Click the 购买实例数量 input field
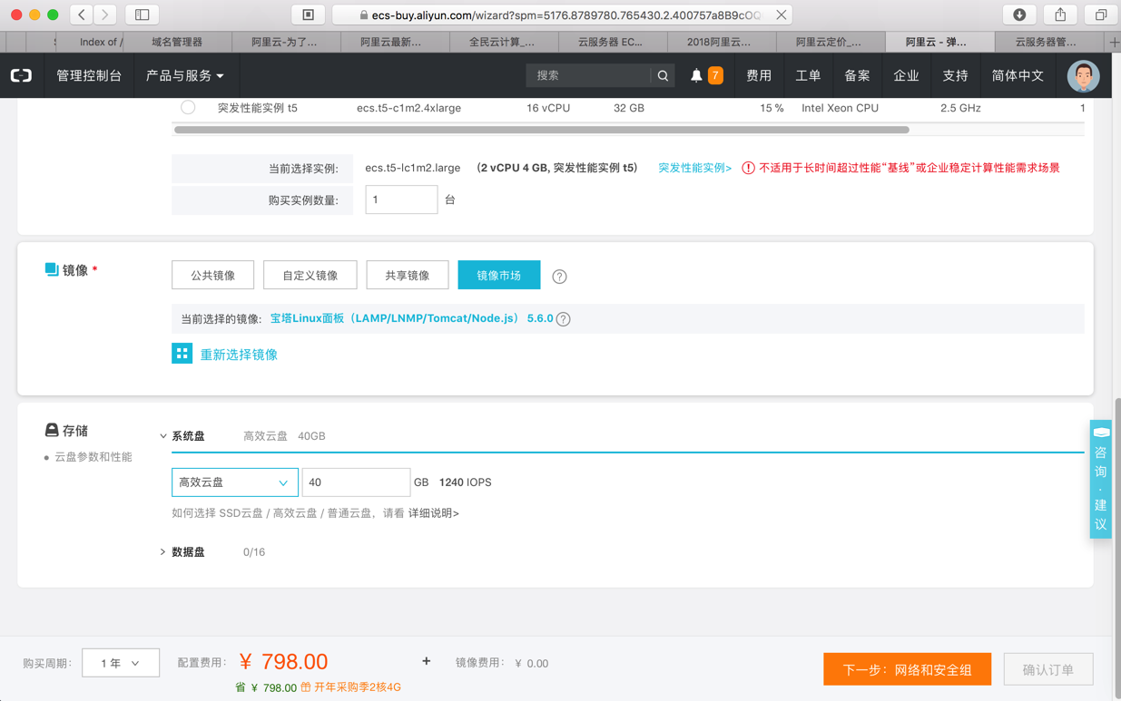 click(401, 200)
